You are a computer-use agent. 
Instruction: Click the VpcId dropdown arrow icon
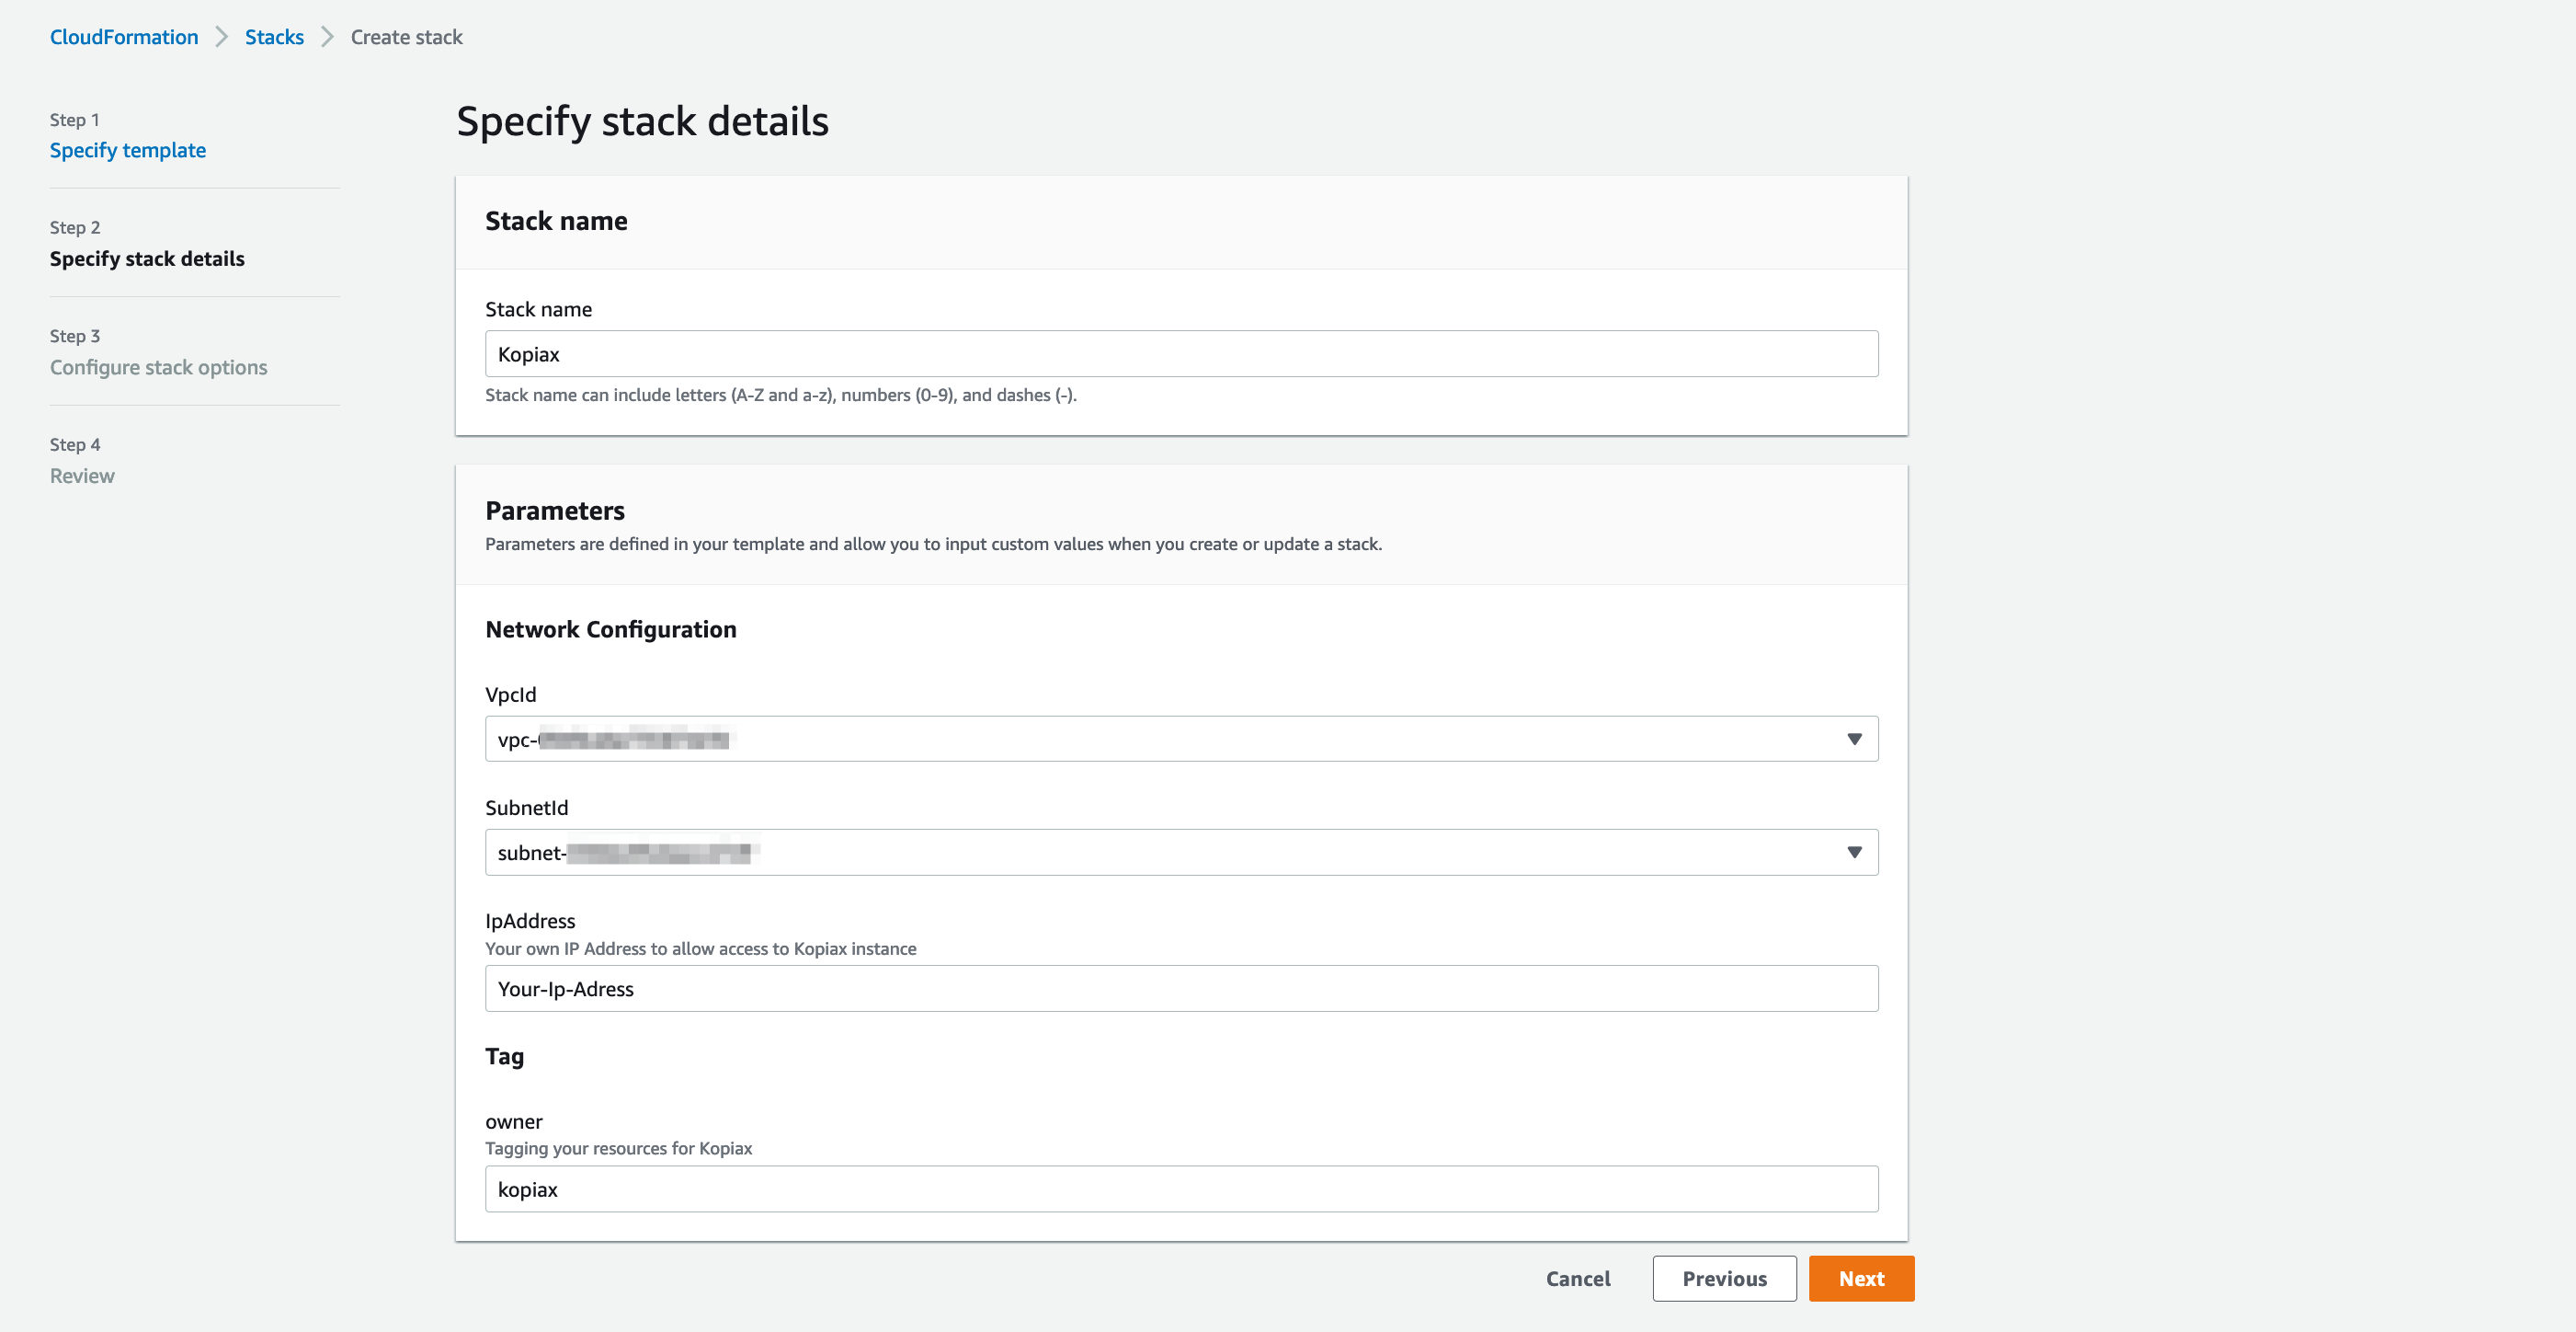(x=1854, y=740)
